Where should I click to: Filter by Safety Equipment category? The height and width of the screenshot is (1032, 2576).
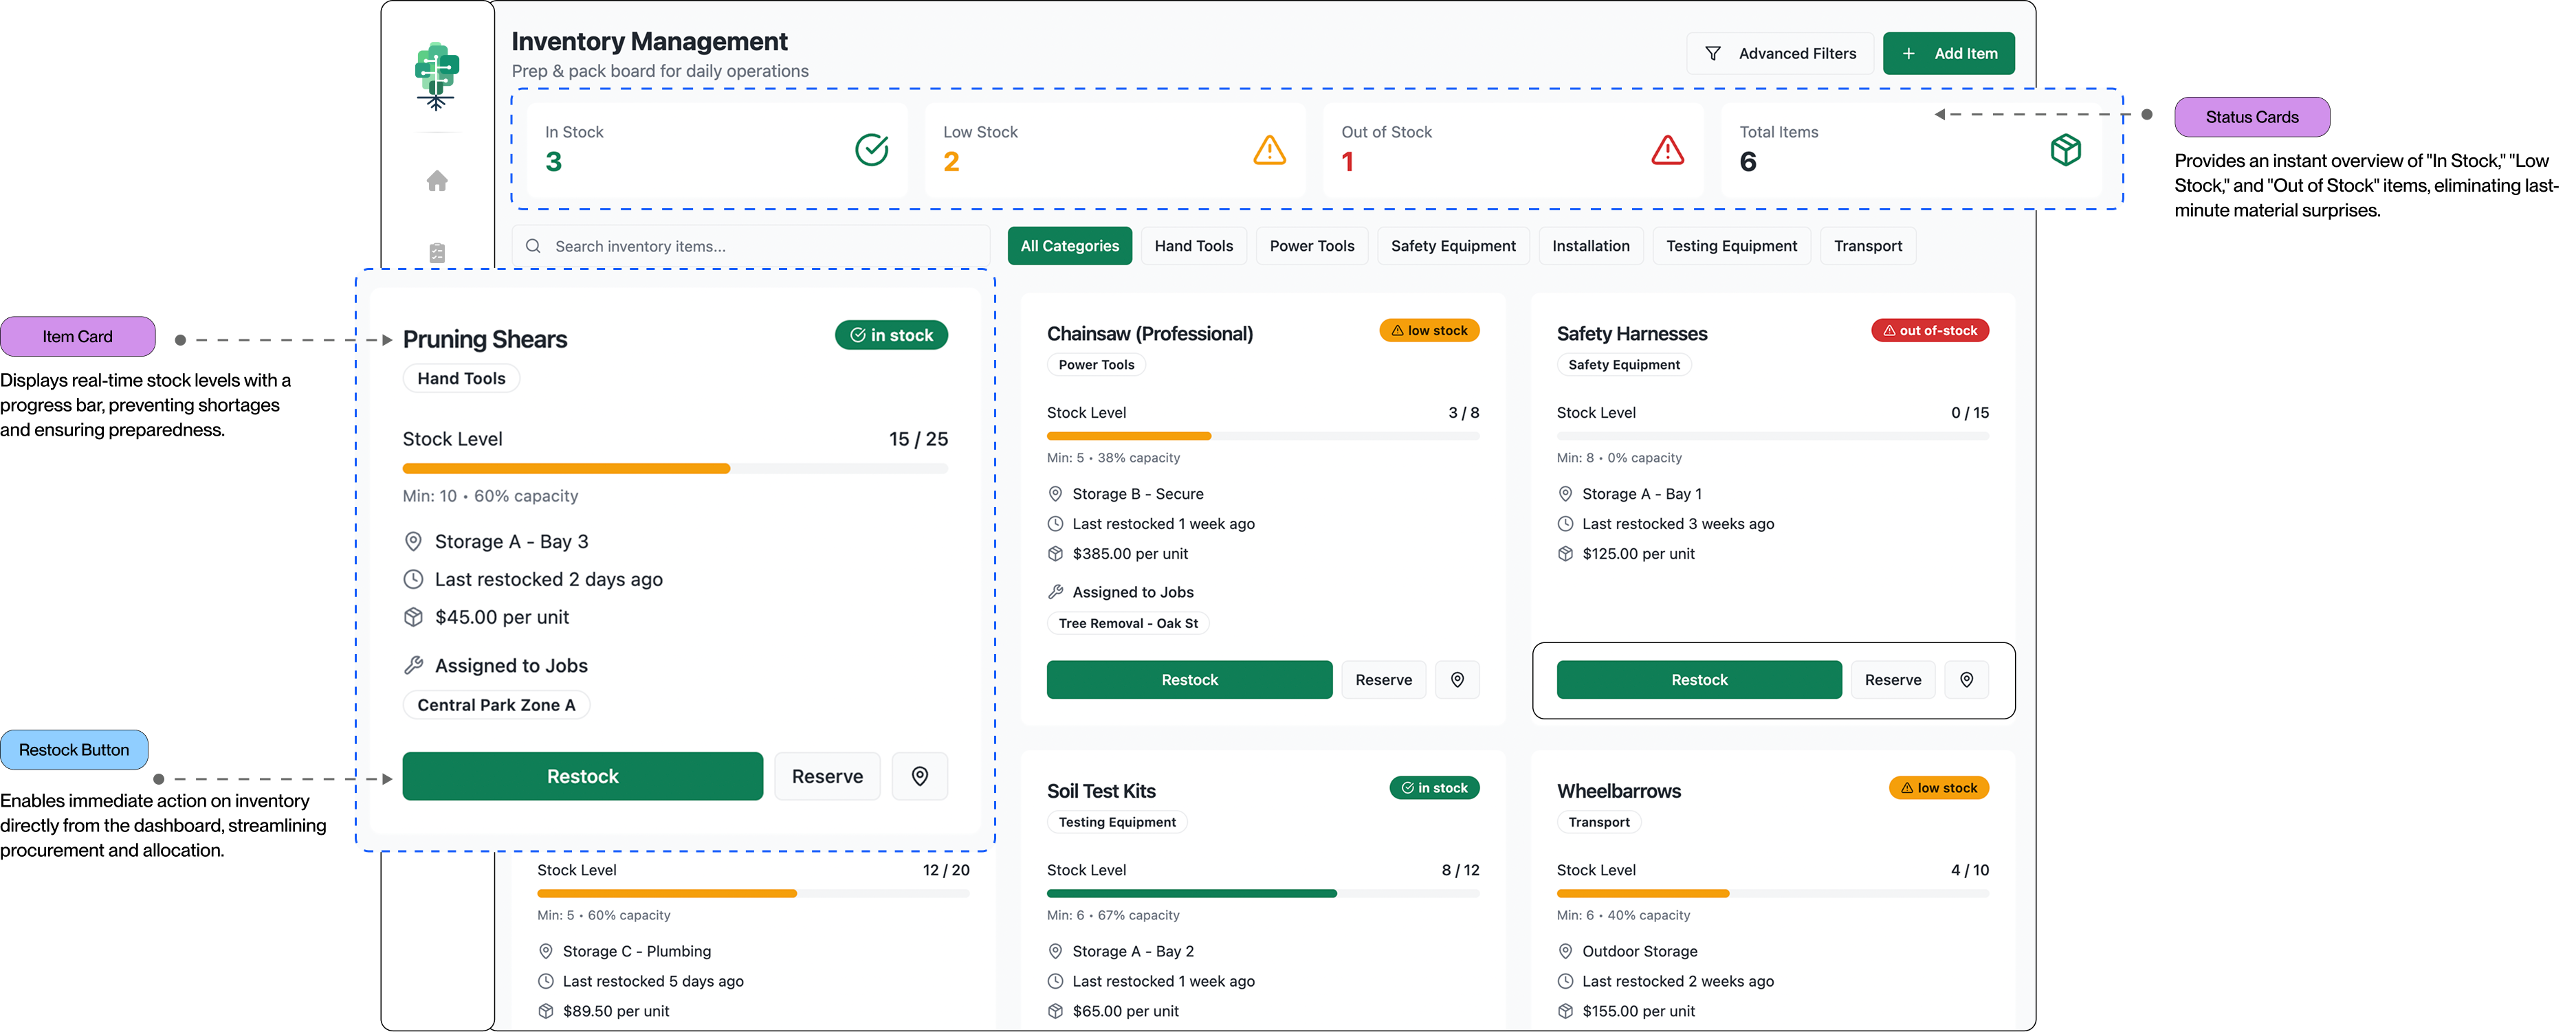[x=1452, y=246]
